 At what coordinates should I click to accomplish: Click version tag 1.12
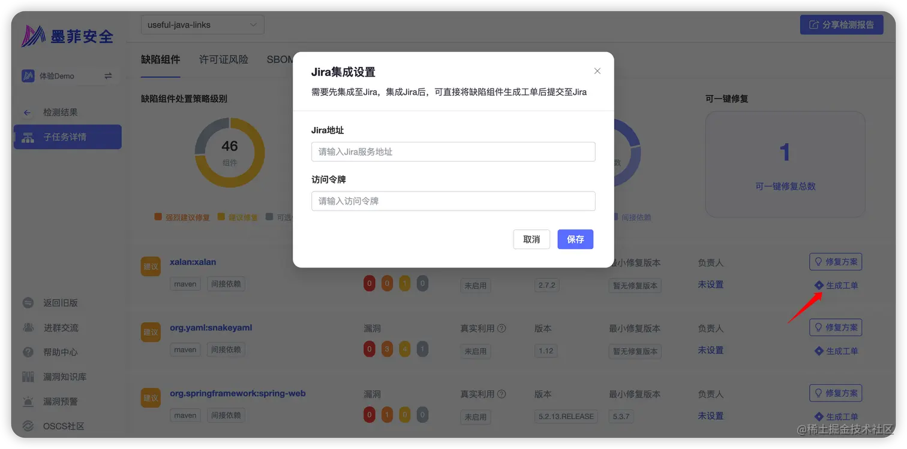click(x=546, y=351)
